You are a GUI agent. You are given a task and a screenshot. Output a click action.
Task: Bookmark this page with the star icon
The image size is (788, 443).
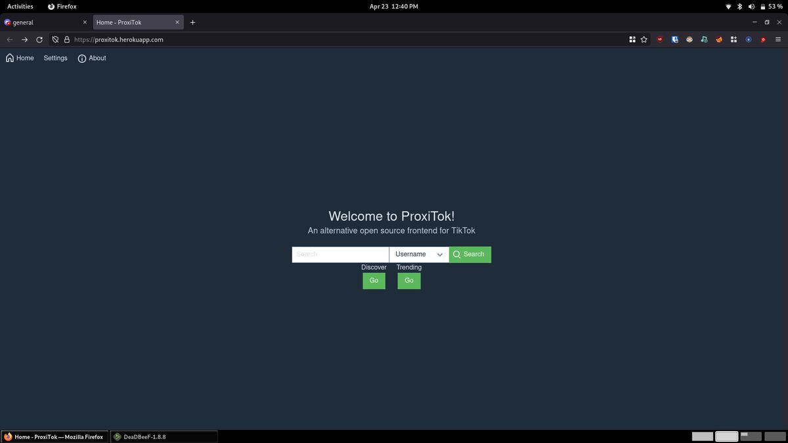tap(644, 39)
